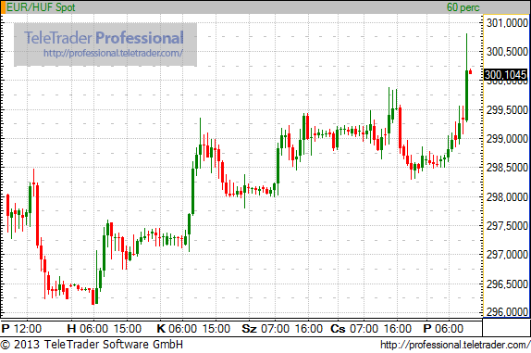Click the 60 perc interval label
The image size is (531, 353).
click(463, 7)
